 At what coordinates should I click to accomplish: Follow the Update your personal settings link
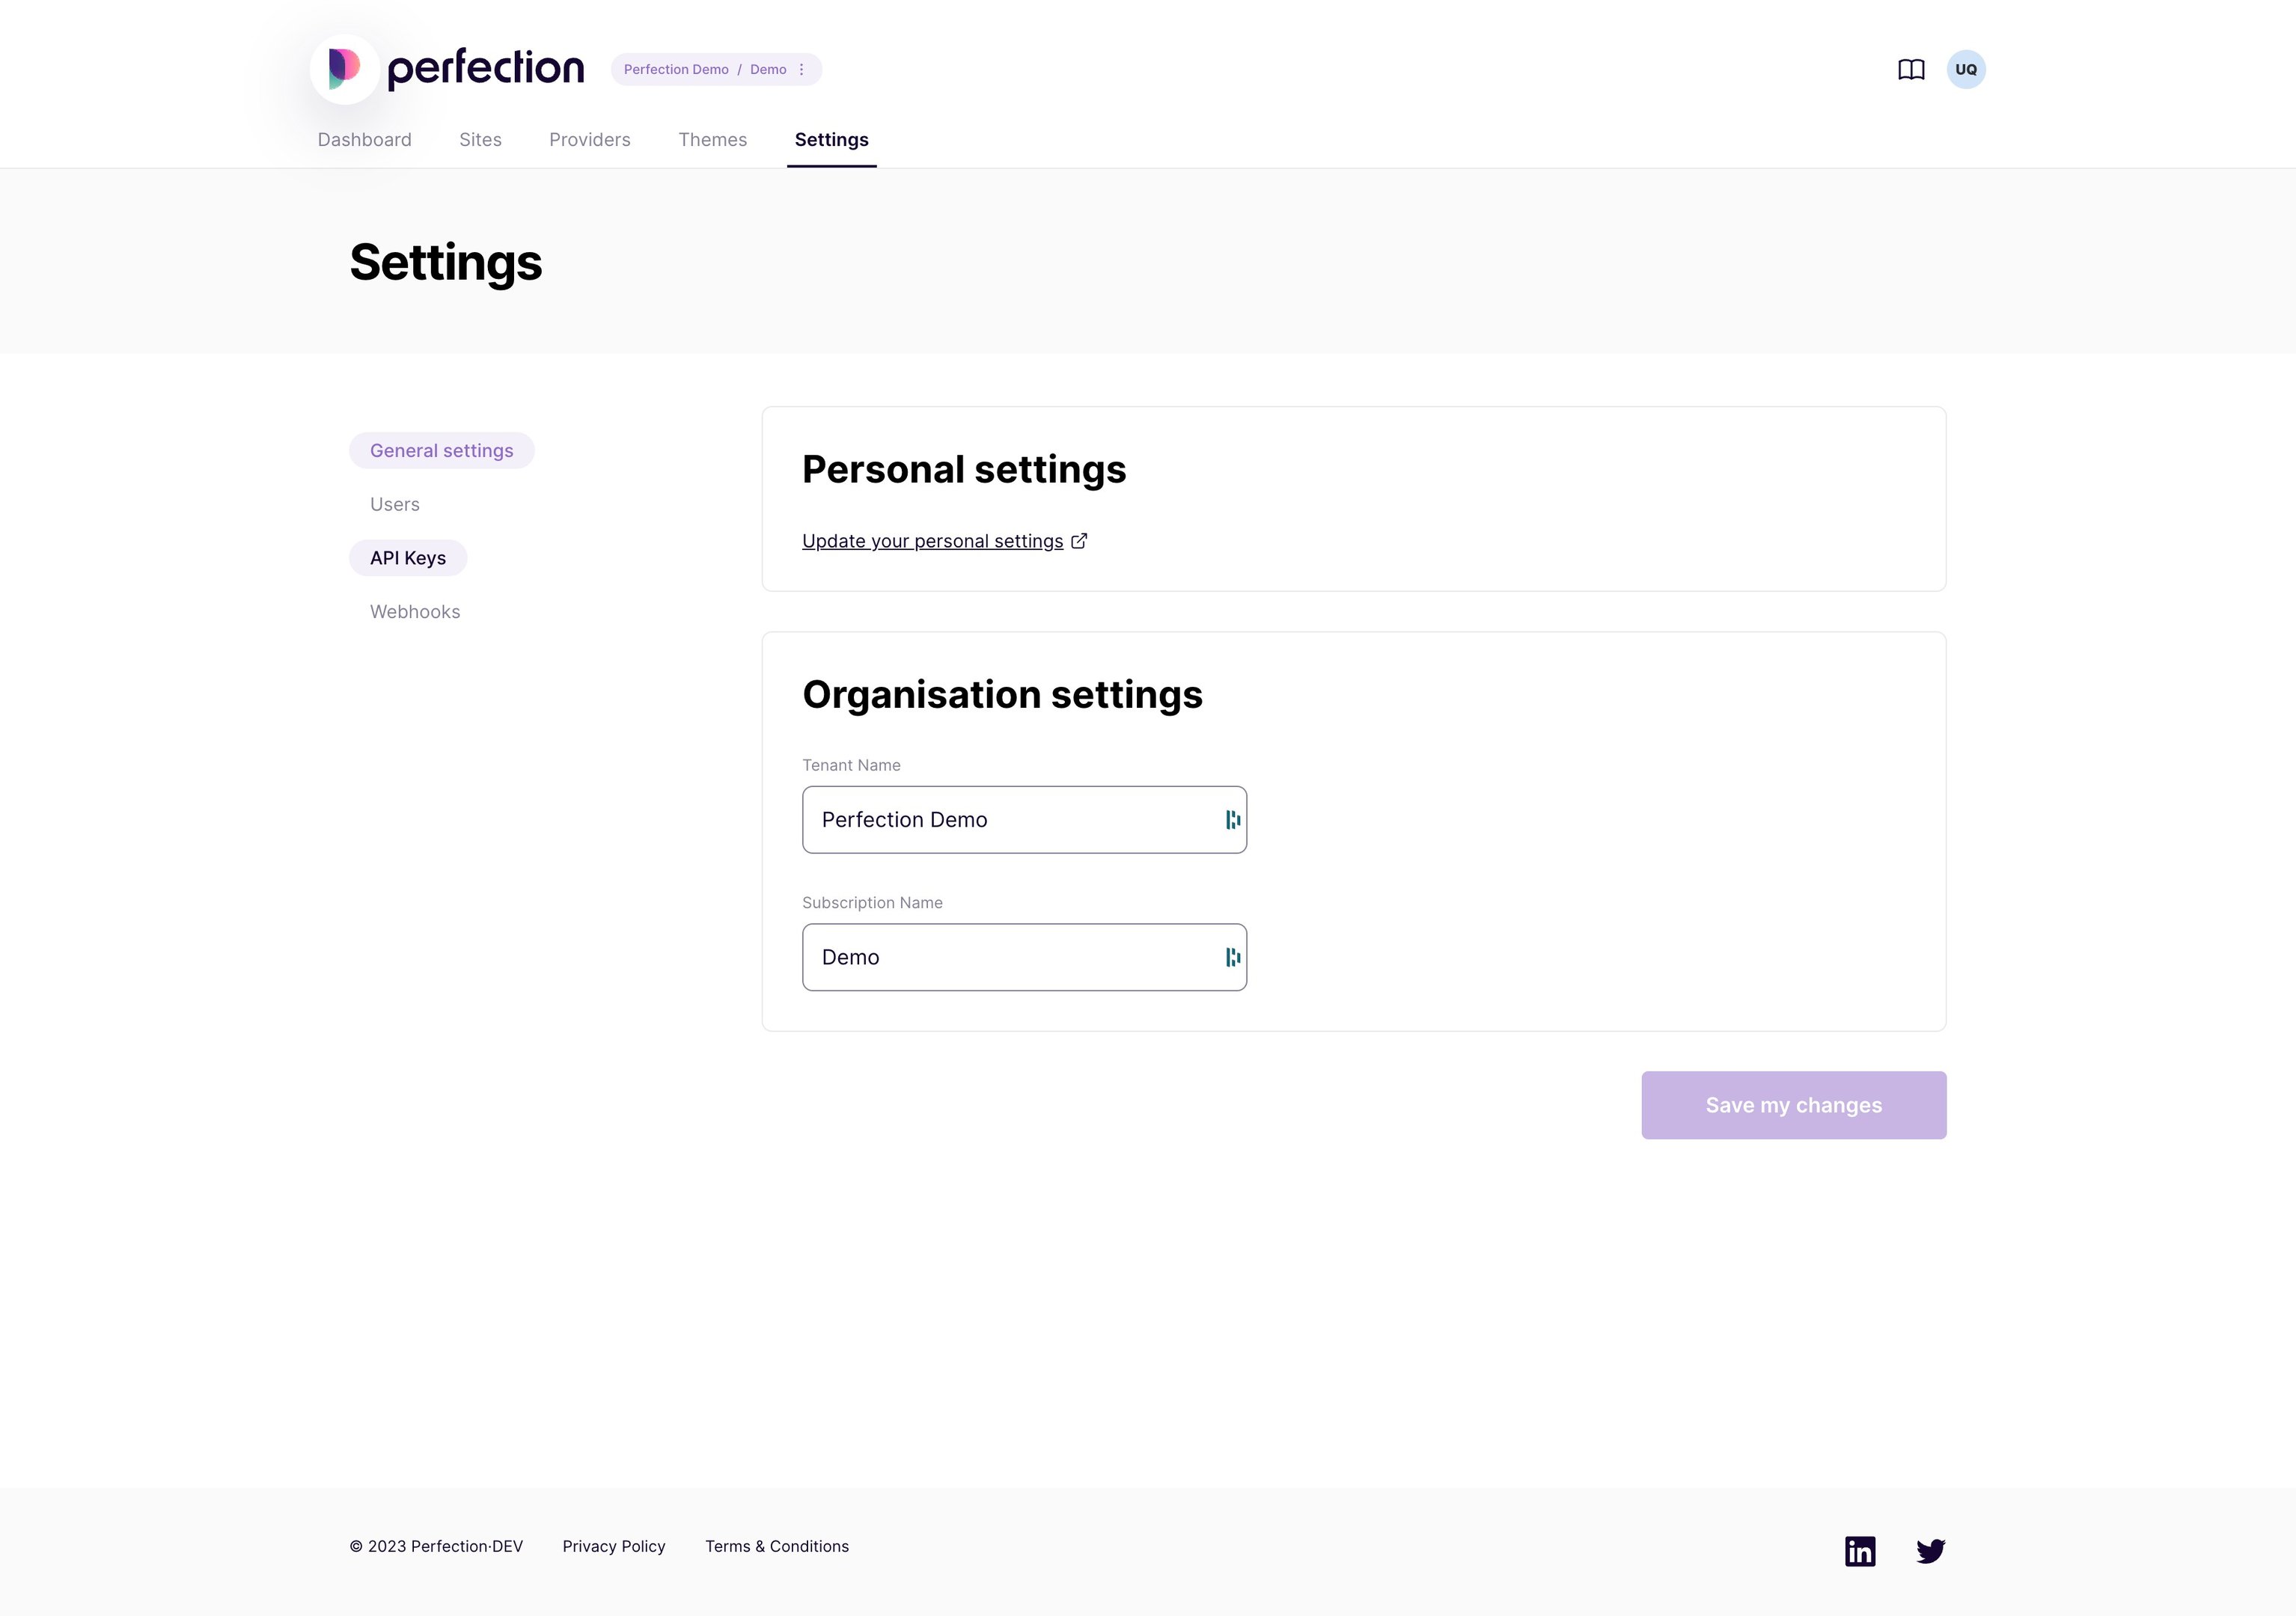932,541
